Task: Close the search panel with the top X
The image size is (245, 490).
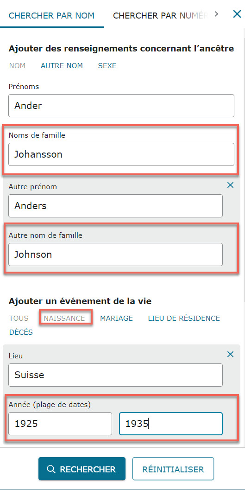Action: 237,14
